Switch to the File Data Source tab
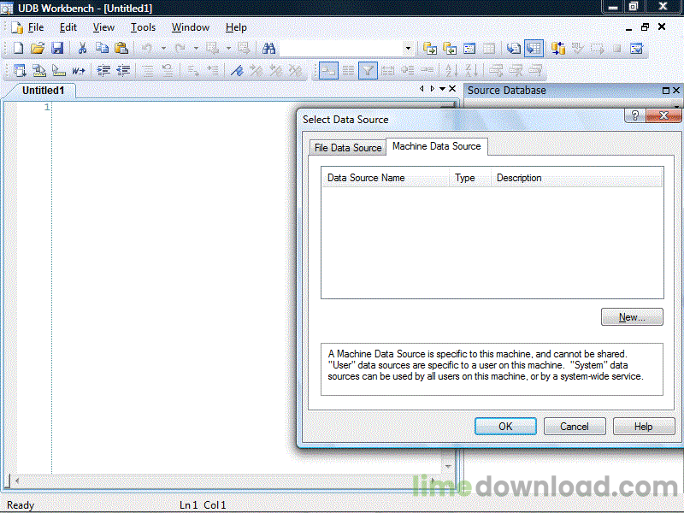The image size is (684, 513). (347, 147)
